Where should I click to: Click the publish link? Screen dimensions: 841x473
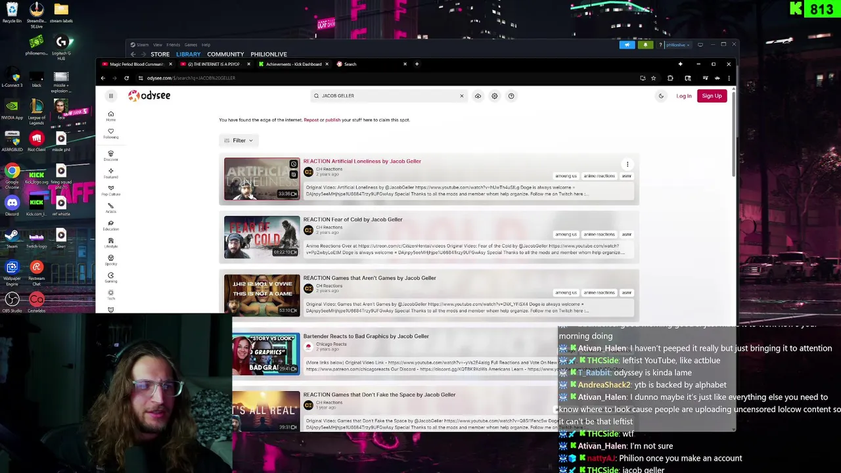coord(332,120)
